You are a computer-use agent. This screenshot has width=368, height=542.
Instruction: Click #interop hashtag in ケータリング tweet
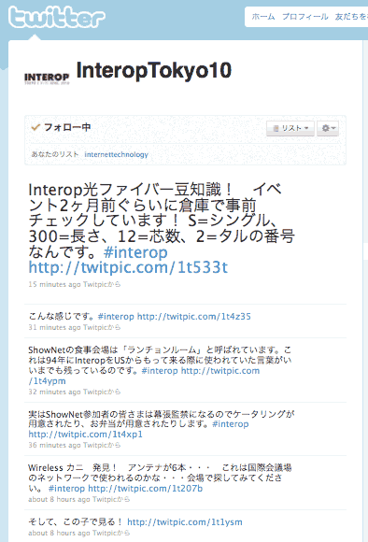(231, 423)
